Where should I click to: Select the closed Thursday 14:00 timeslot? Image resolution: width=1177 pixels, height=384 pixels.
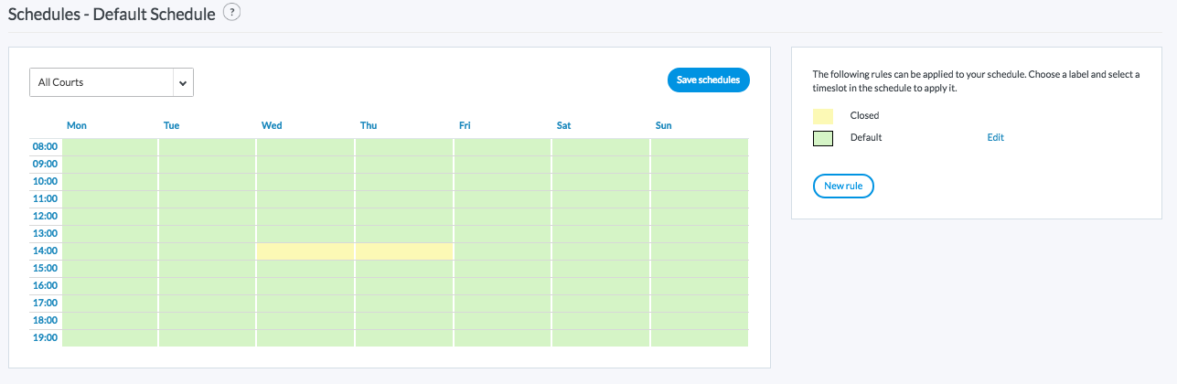pyautogui.click(x=403, y=251)
